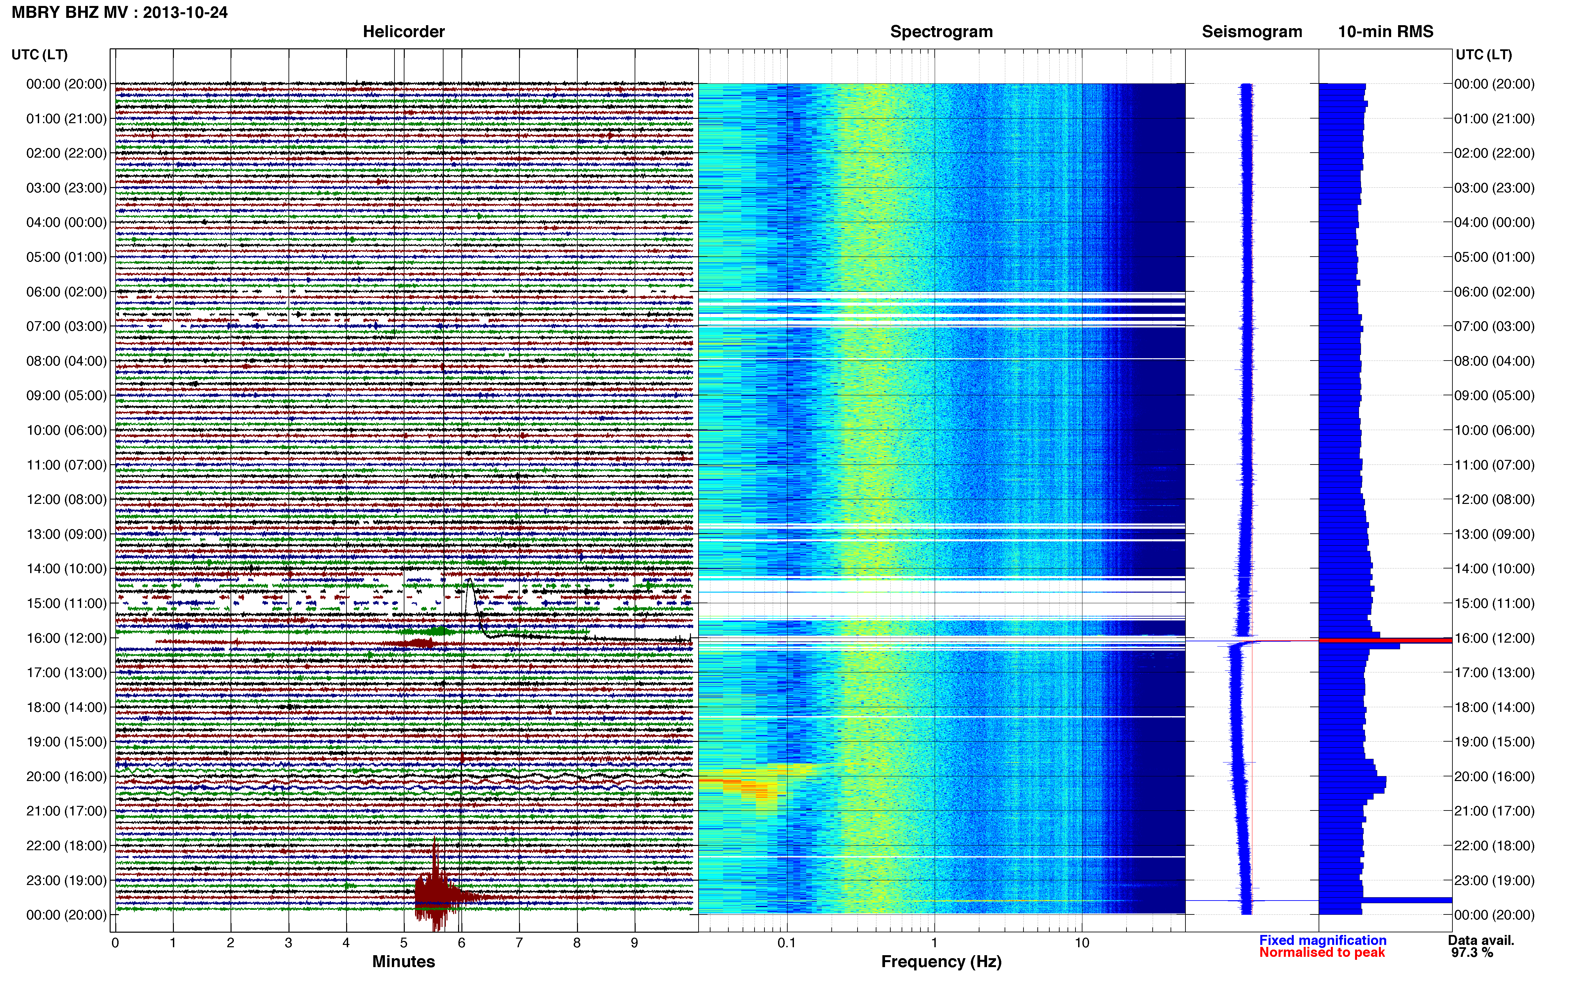Click the title 'MBRY BHZ MV : 2013-10-24'
This screenshot has height=981, width=1570.
tap(120, 12)
